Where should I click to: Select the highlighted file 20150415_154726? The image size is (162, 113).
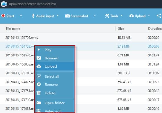click(x=20, y=47)
